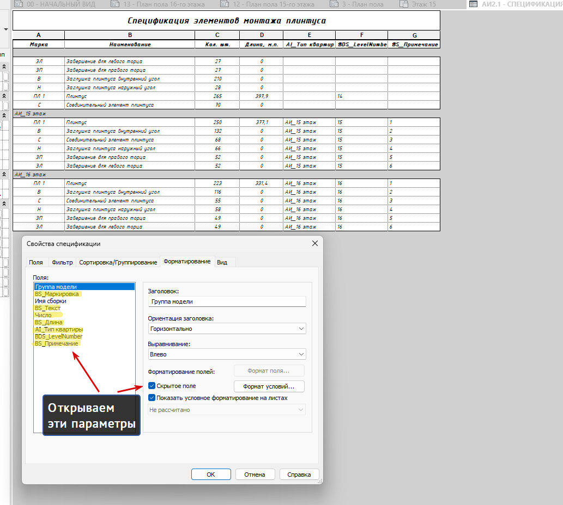Open the Выравнивание dropdown showing Влево

pos(227,354)
